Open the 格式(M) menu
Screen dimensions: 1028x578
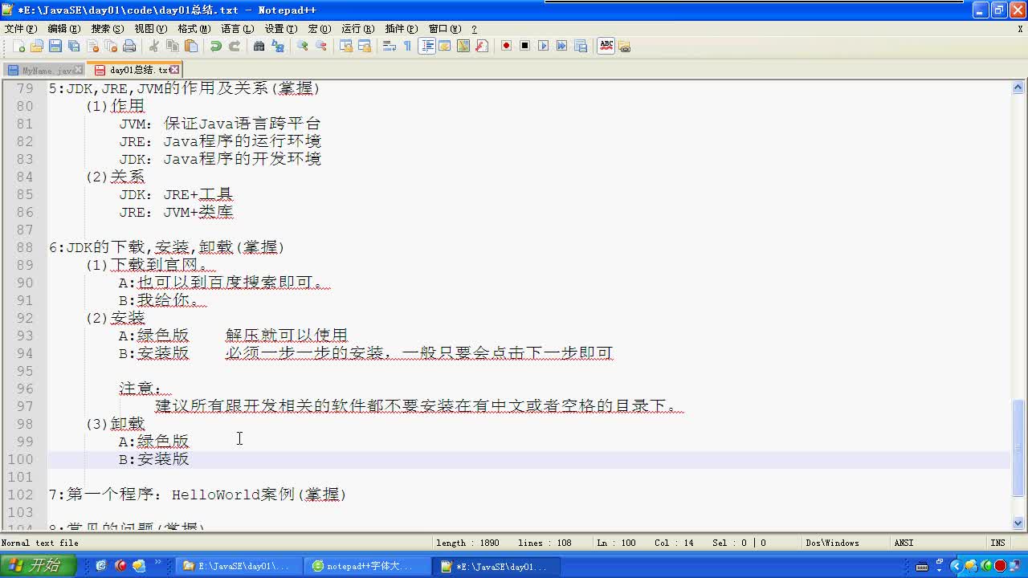pyautogui.click(x=194, y=29)
